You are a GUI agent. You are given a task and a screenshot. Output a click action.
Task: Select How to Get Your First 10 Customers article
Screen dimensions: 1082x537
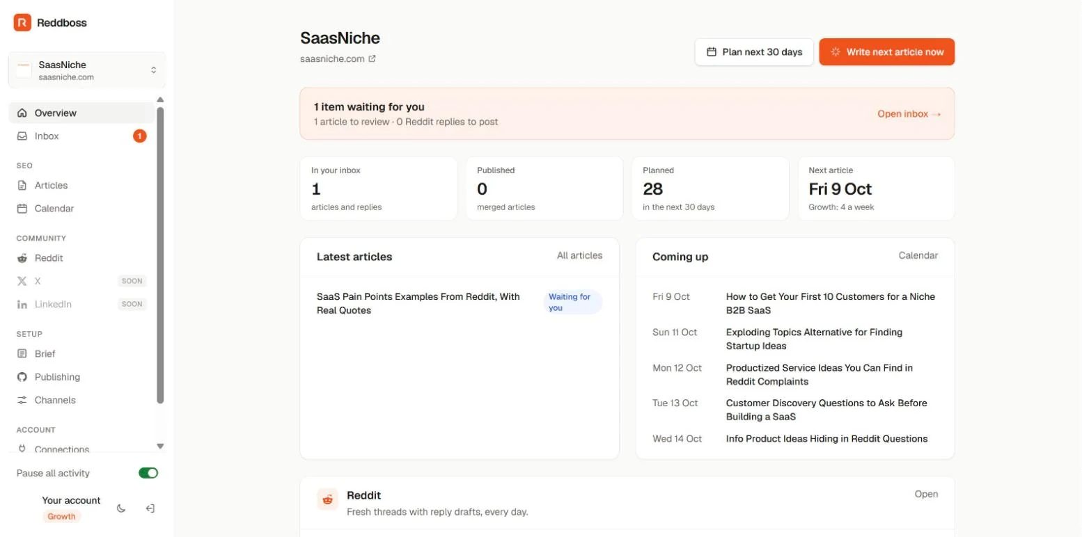pyautogui.click(x=831, y=303)
